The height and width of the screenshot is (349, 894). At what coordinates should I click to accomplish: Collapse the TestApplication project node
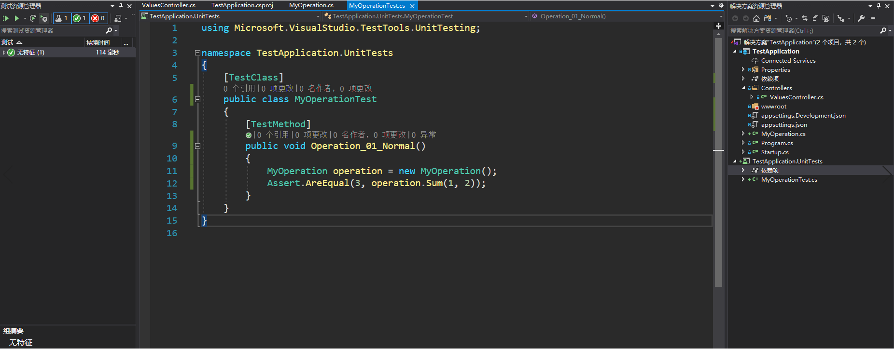pyautogui.click(x=735, y=52)
